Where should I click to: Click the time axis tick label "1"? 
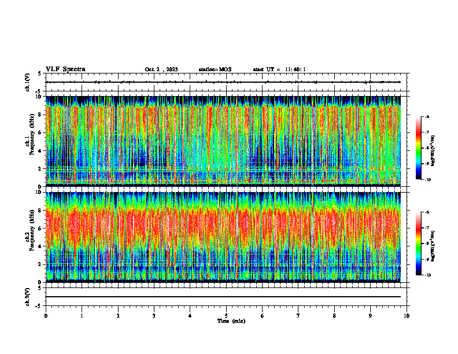pos(82,316)
